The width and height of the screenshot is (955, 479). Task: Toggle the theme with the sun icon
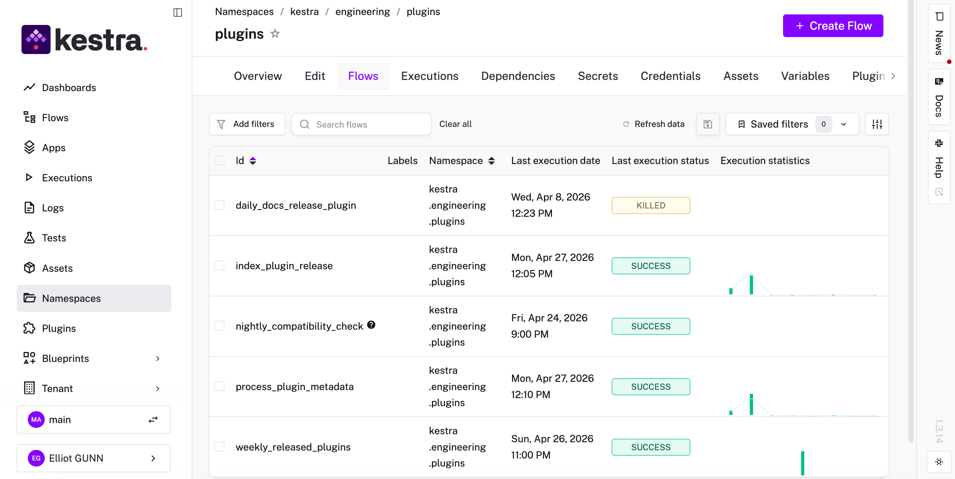point(939,462)
